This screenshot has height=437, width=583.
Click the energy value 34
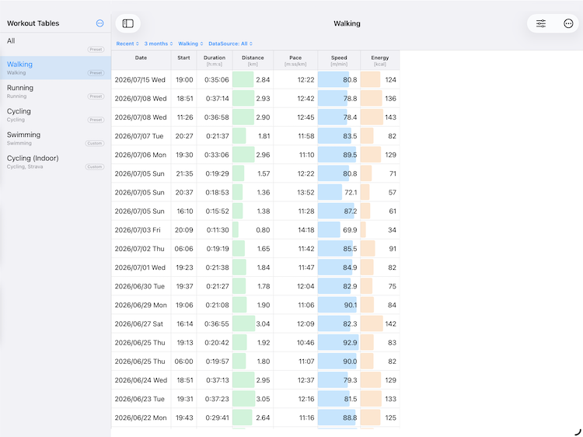[x=393, y=230]
